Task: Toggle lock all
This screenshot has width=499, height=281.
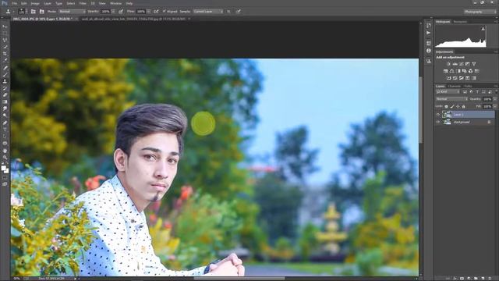Action: [x=464, y=106]
